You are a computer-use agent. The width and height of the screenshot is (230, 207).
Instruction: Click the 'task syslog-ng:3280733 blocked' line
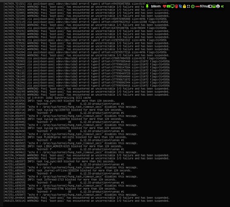(x=63, y=110)
